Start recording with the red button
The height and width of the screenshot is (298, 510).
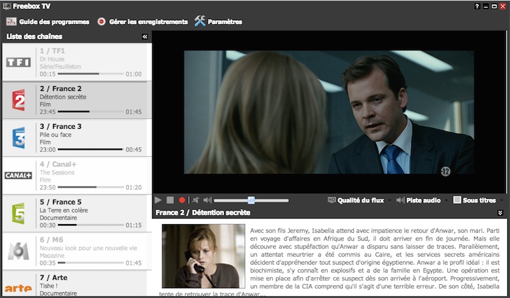pyautogui.click(x=182, y=200)
